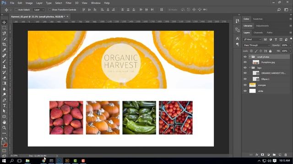Click the red background color swatch
This screenshot has width=293, height=164.
tap(5, 145)
